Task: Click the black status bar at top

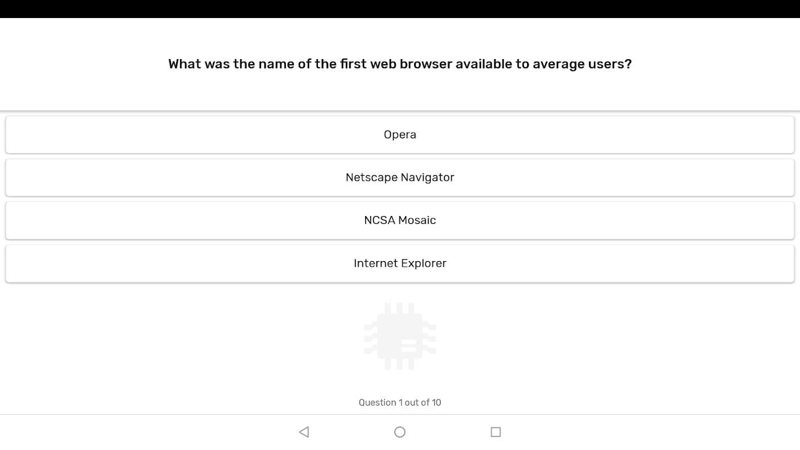Action: (x=400, y=8)
